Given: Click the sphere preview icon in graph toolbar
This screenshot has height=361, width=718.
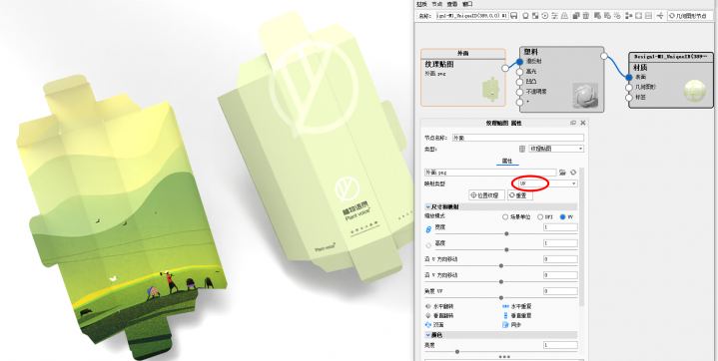Looking at the screenshot, I should tap(525, 16).
